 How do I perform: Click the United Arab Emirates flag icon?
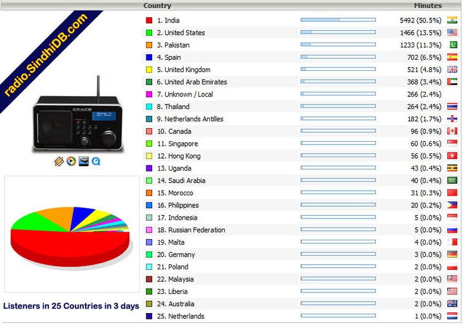pyautogui.click(x=452, y=82)
